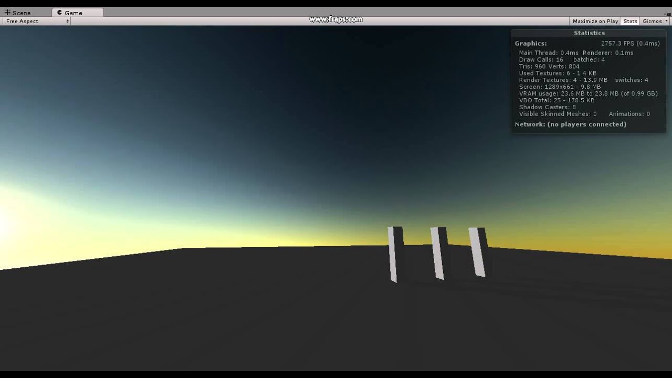The image size is (672, 378).
Task: Click the Visible Skinned Meshes line
Action: click(558, 114)
